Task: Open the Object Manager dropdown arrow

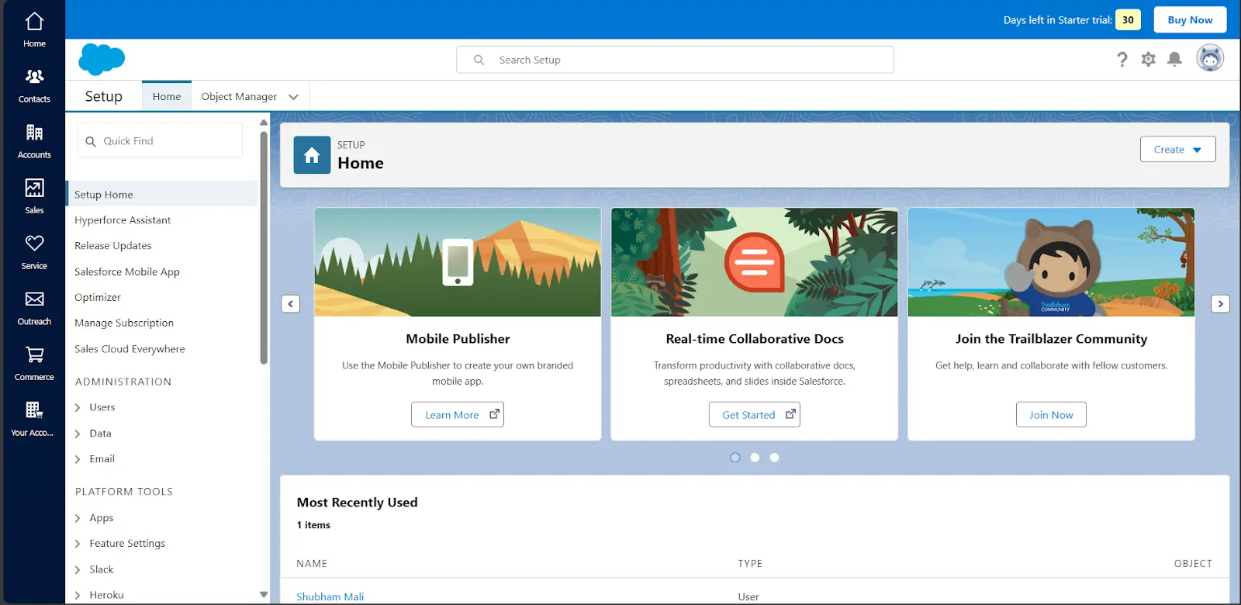Action: pos(293,97)
